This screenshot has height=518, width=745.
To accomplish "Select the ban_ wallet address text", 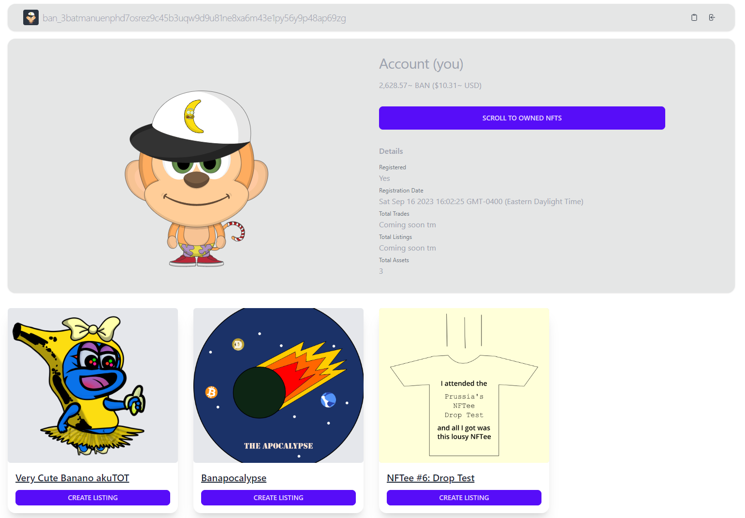I will pyautogui.click(x=194, y=18).
